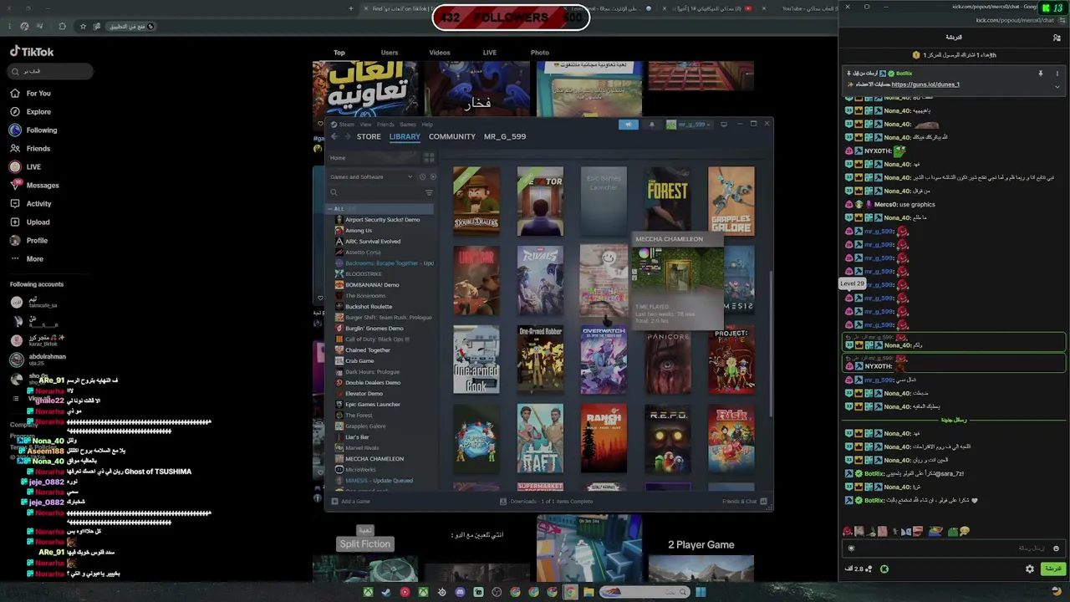Switch to the Steam COMMUNITY tab
This screenshot has width=1070, height=602.
pyautogui.click(x=452, y=136)
